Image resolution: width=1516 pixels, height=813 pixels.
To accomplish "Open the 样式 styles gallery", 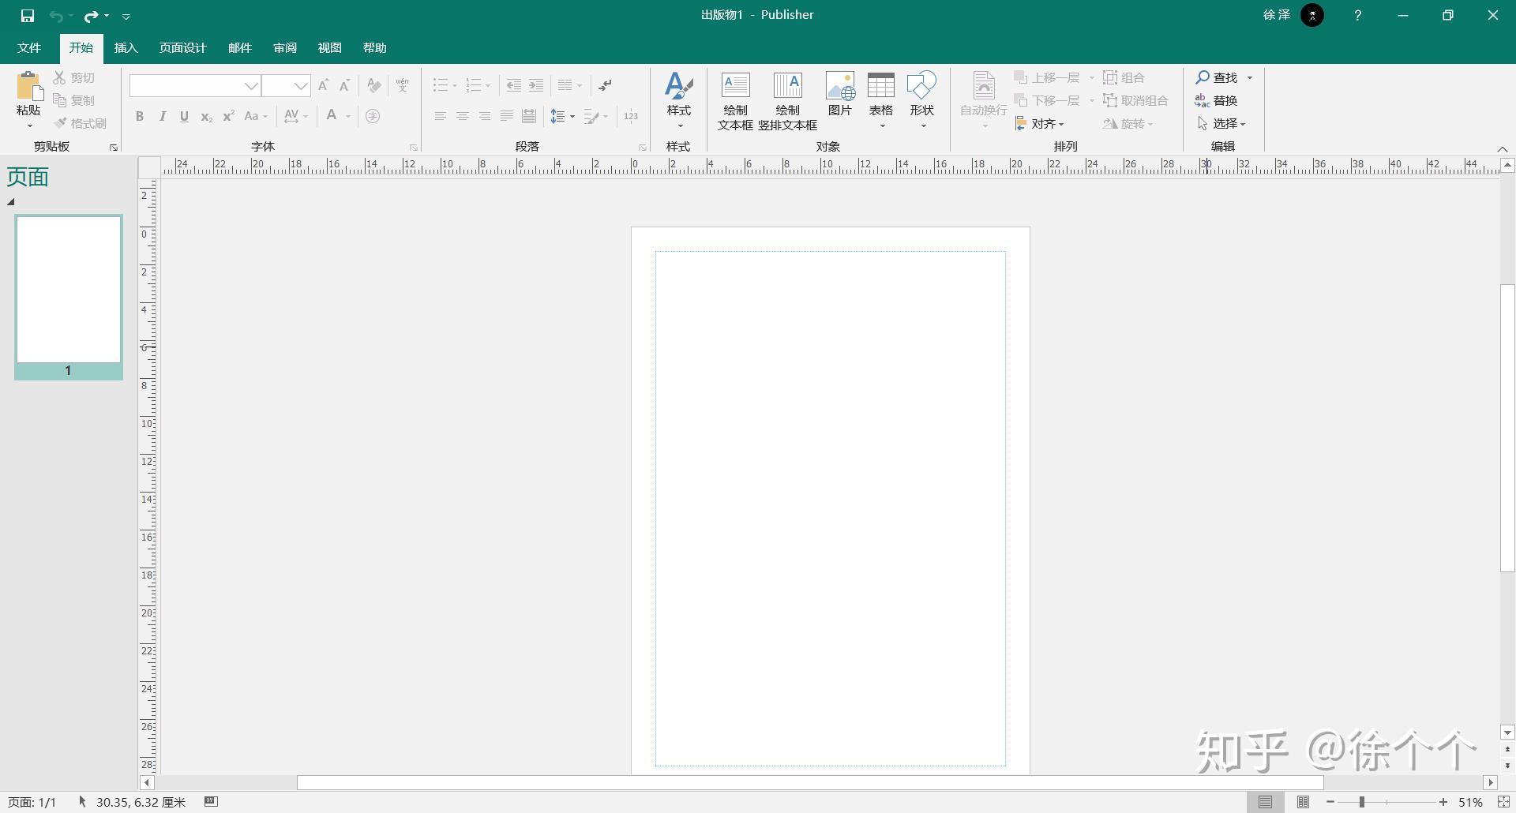I will pos(678,99).
